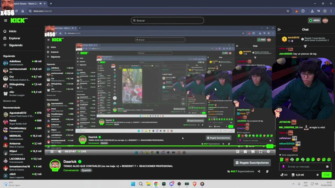Open zEKO recommended channel

click(22, 175)
